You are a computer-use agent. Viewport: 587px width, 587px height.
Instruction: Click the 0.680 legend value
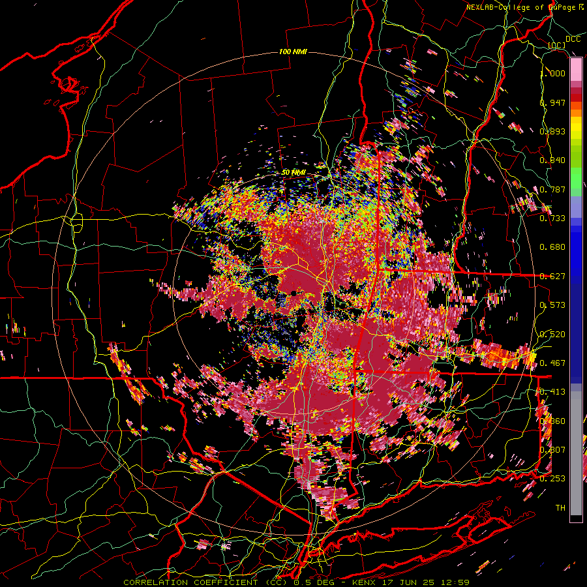[553, 247]
